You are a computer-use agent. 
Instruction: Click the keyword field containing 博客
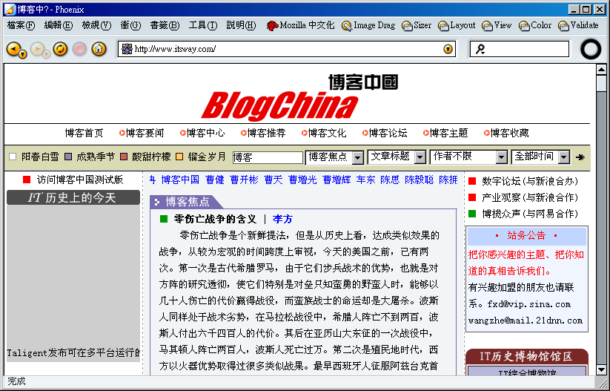pyautogui.click(x=268, y=157)
